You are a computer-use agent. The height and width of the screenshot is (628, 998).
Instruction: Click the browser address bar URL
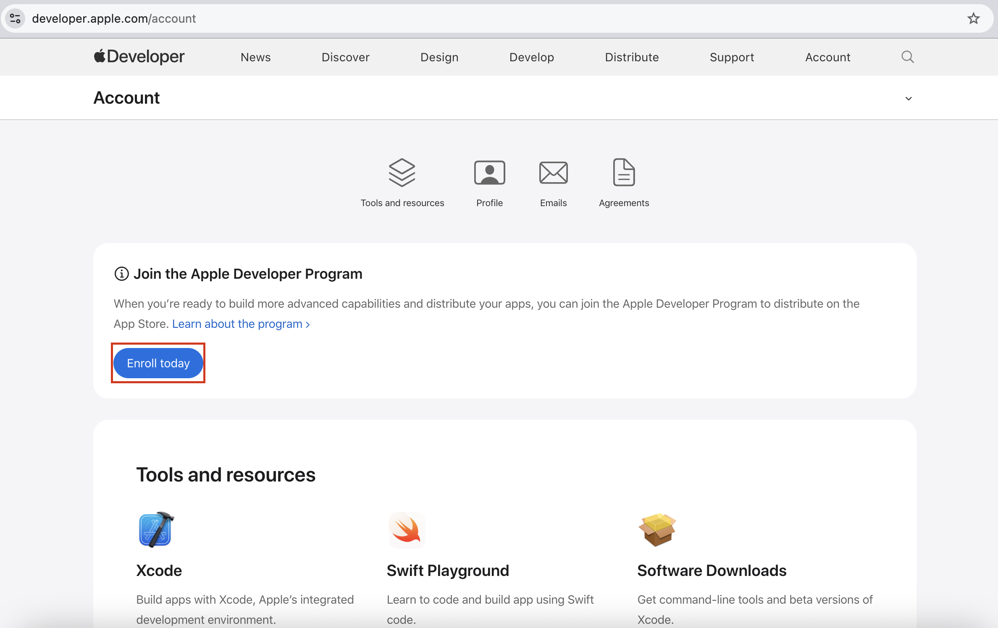pyautogui.click(x=114, y=18)
